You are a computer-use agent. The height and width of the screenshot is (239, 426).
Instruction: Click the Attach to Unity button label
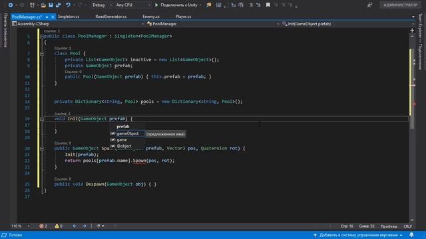[x=179, y=5]
